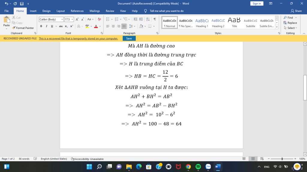Apply red font color

coord(96,26)
